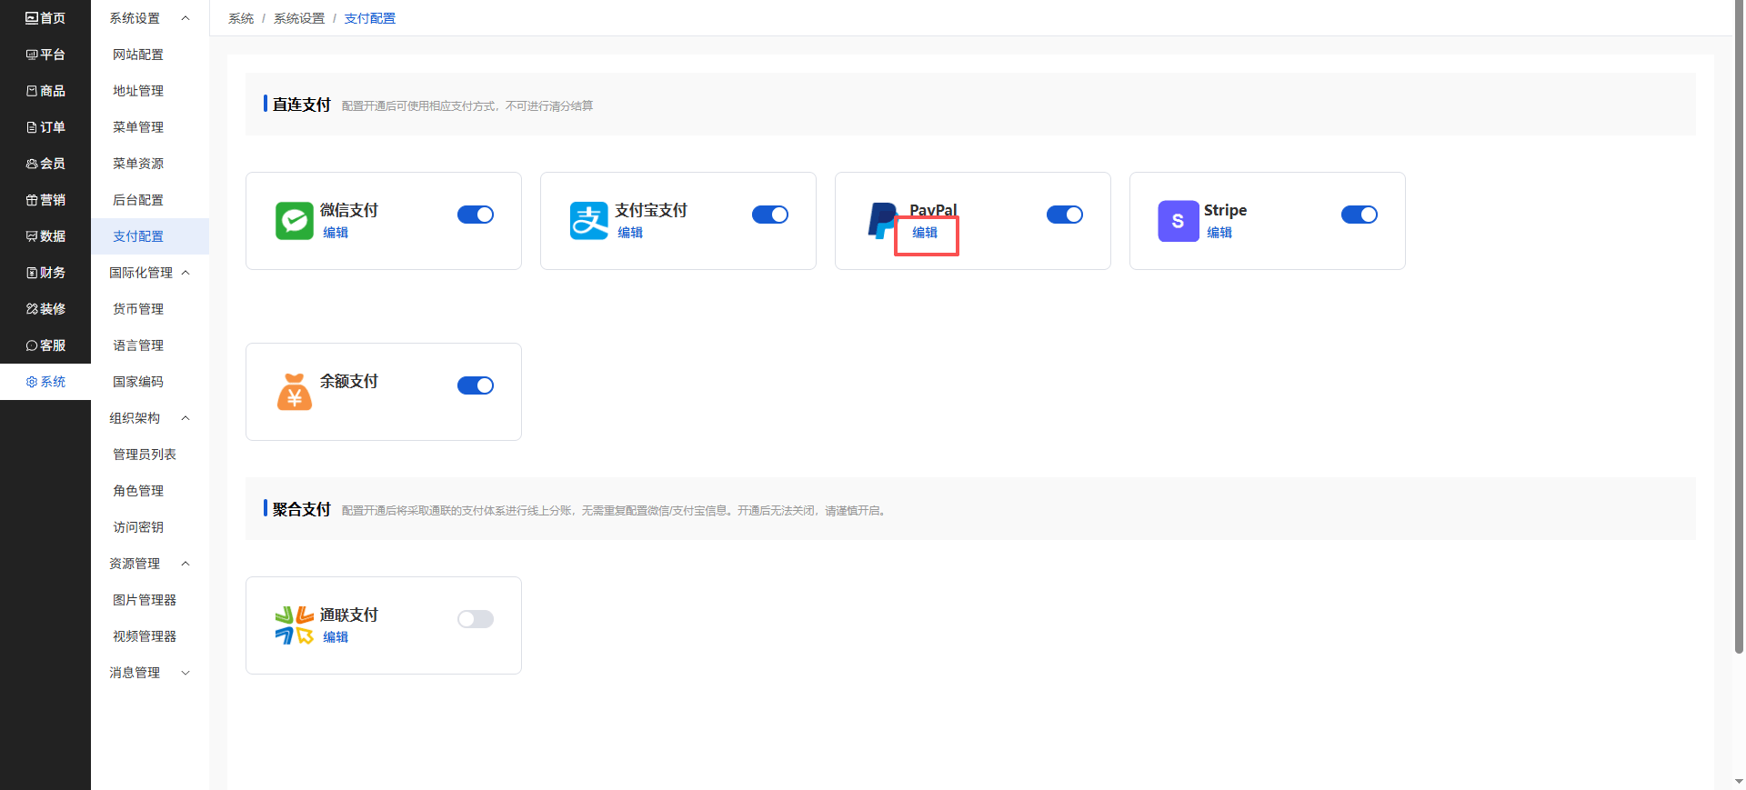Open 访问密钥 in the submenu

(x=150, y=527)
